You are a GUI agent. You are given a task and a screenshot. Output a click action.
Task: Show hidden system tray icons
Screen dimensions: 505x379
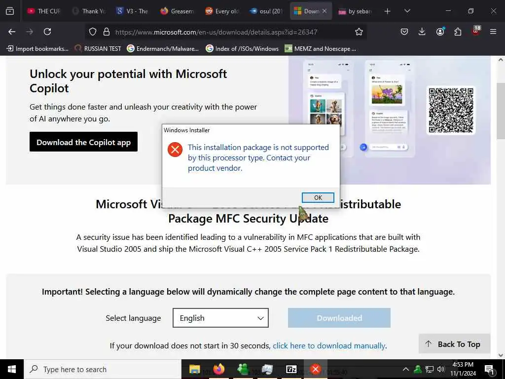click(406, 369)
